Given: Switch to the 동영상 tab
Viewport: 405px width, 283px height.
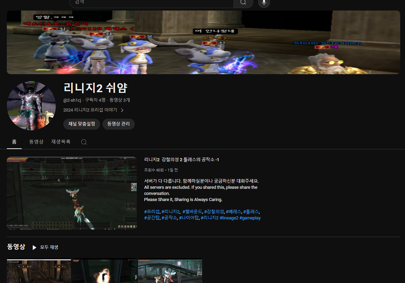Looking at the screenshot, I should point(36,142).
